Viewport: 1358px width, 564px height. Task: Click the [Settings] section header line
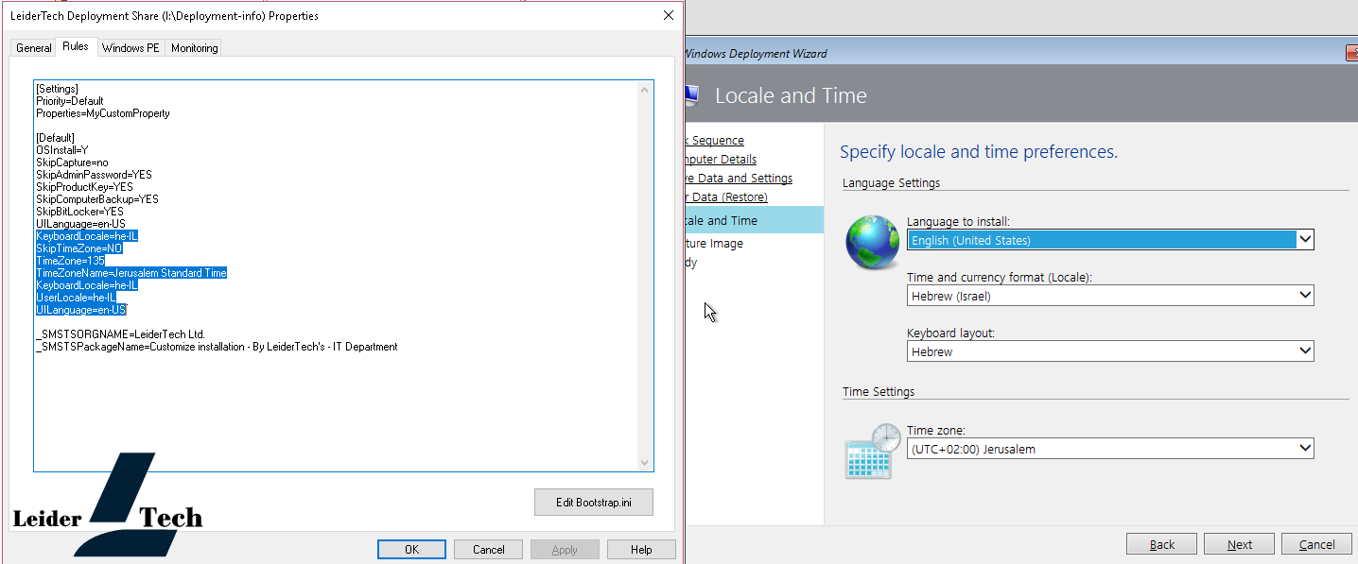[x=57, y=89]
